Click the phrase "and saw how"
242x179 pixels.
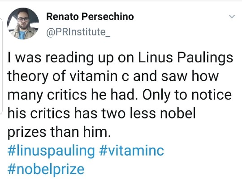[176, 76]
